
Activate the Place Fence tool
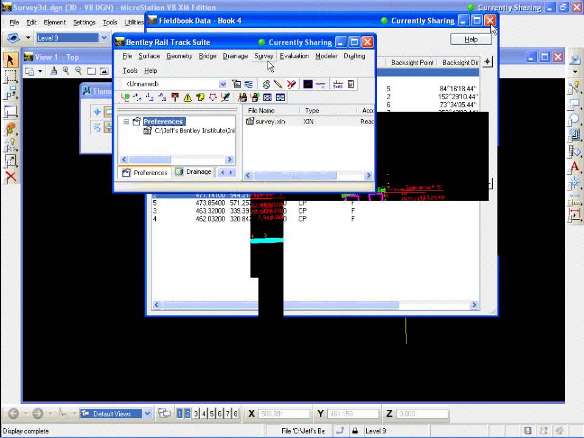pos(10,77)
